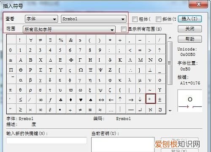
Task: Tick the show all ranges (显示所有范围) checkbox
Action: (x=124, y=29)
